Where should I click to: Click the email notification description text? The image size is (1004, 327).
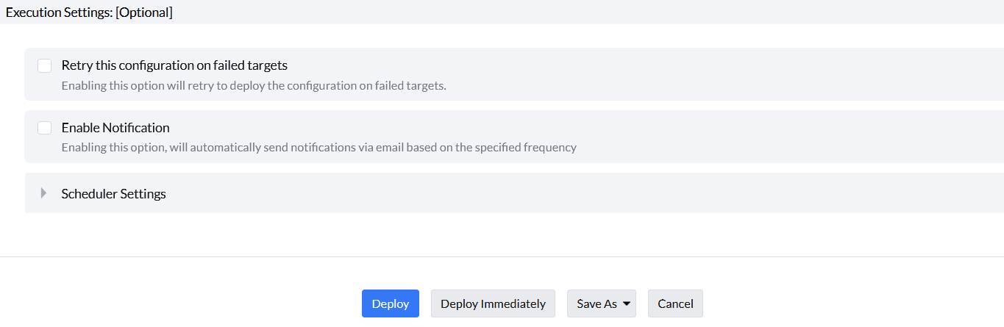pyautogui.click(x=318, y=147)
